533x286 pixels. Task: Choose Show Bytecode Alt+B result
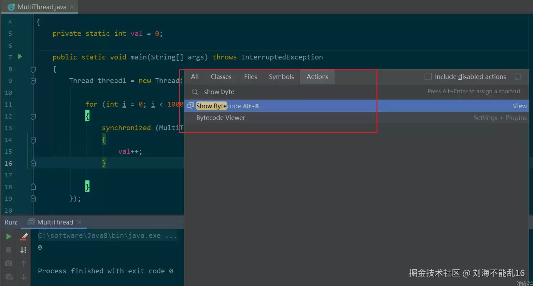(x=356, y=106)
